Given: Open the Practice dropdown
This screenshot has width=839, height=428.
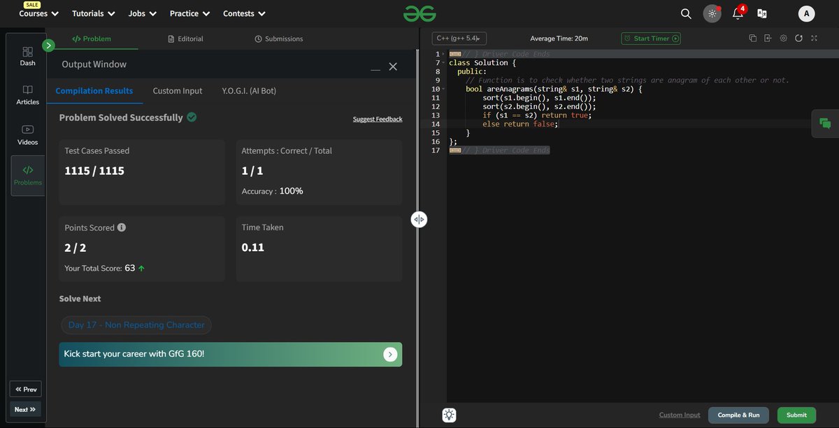Looking at the screenshot, I should [x=189, y=13].
